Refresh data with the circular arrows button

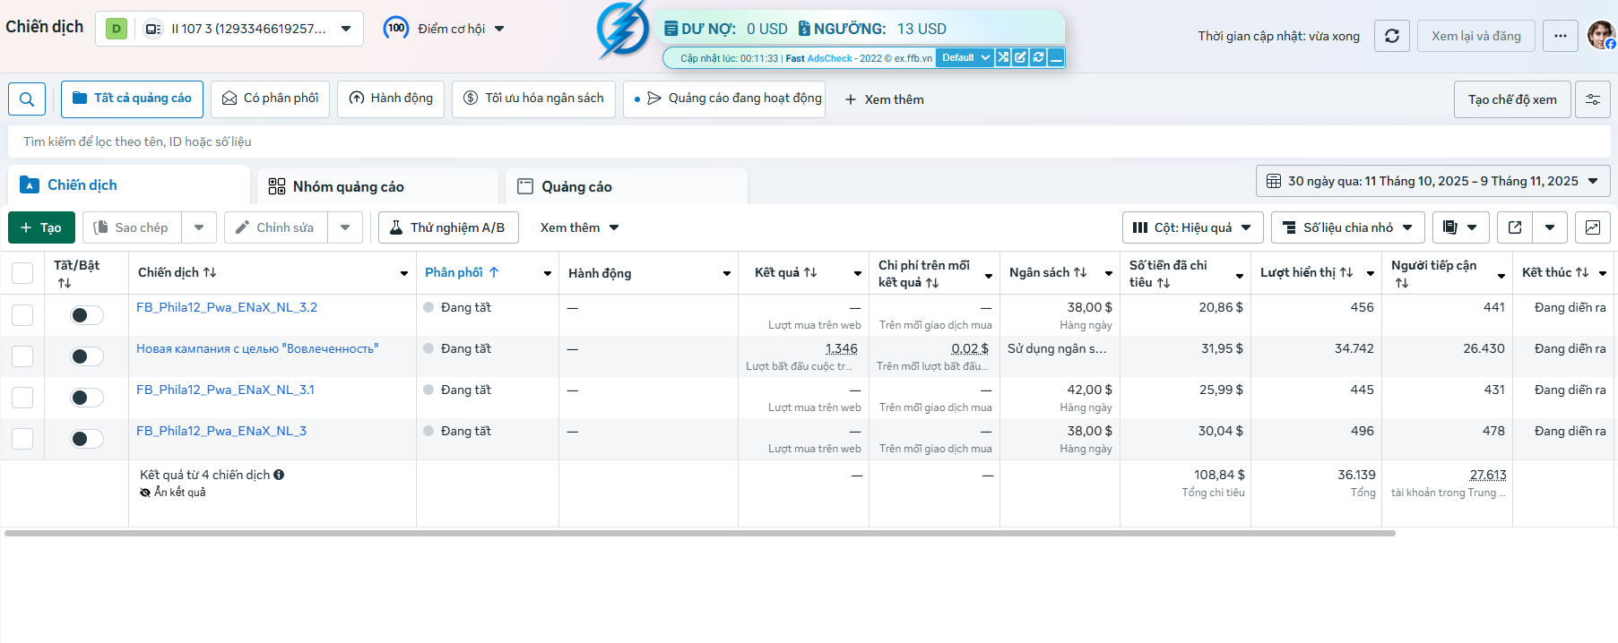click(x=1392, y=36)
